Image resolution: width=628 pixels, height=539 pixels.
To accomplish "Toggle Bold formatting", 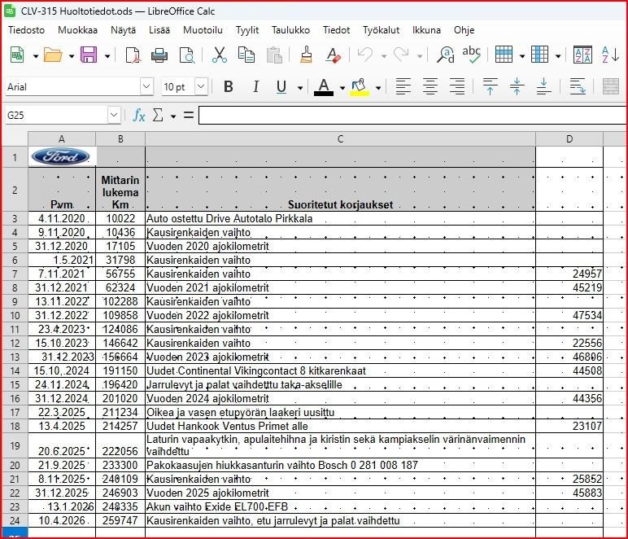I will pos(229,86).
